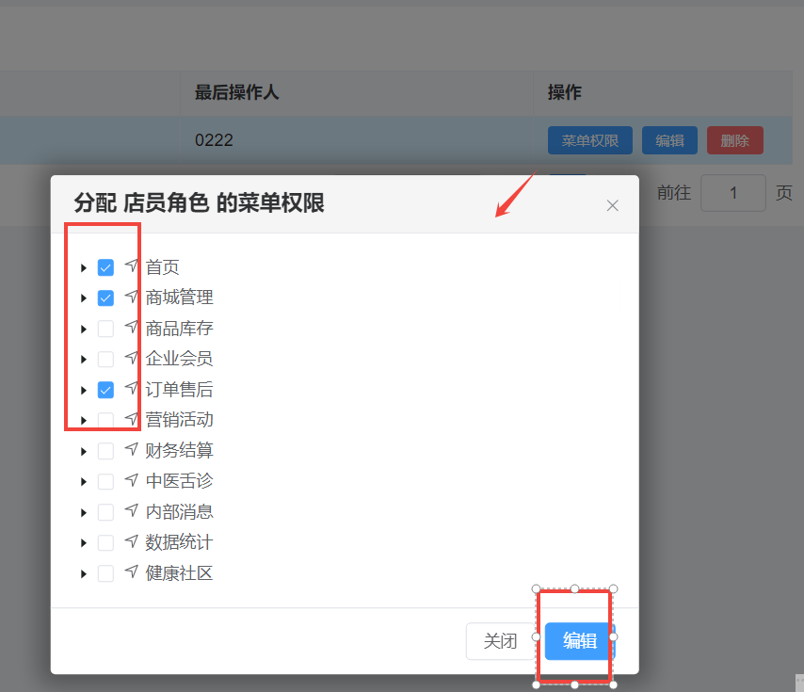Check the 财务结算 checkbox
The image size is (804, 692).
(x=105, y=451)
